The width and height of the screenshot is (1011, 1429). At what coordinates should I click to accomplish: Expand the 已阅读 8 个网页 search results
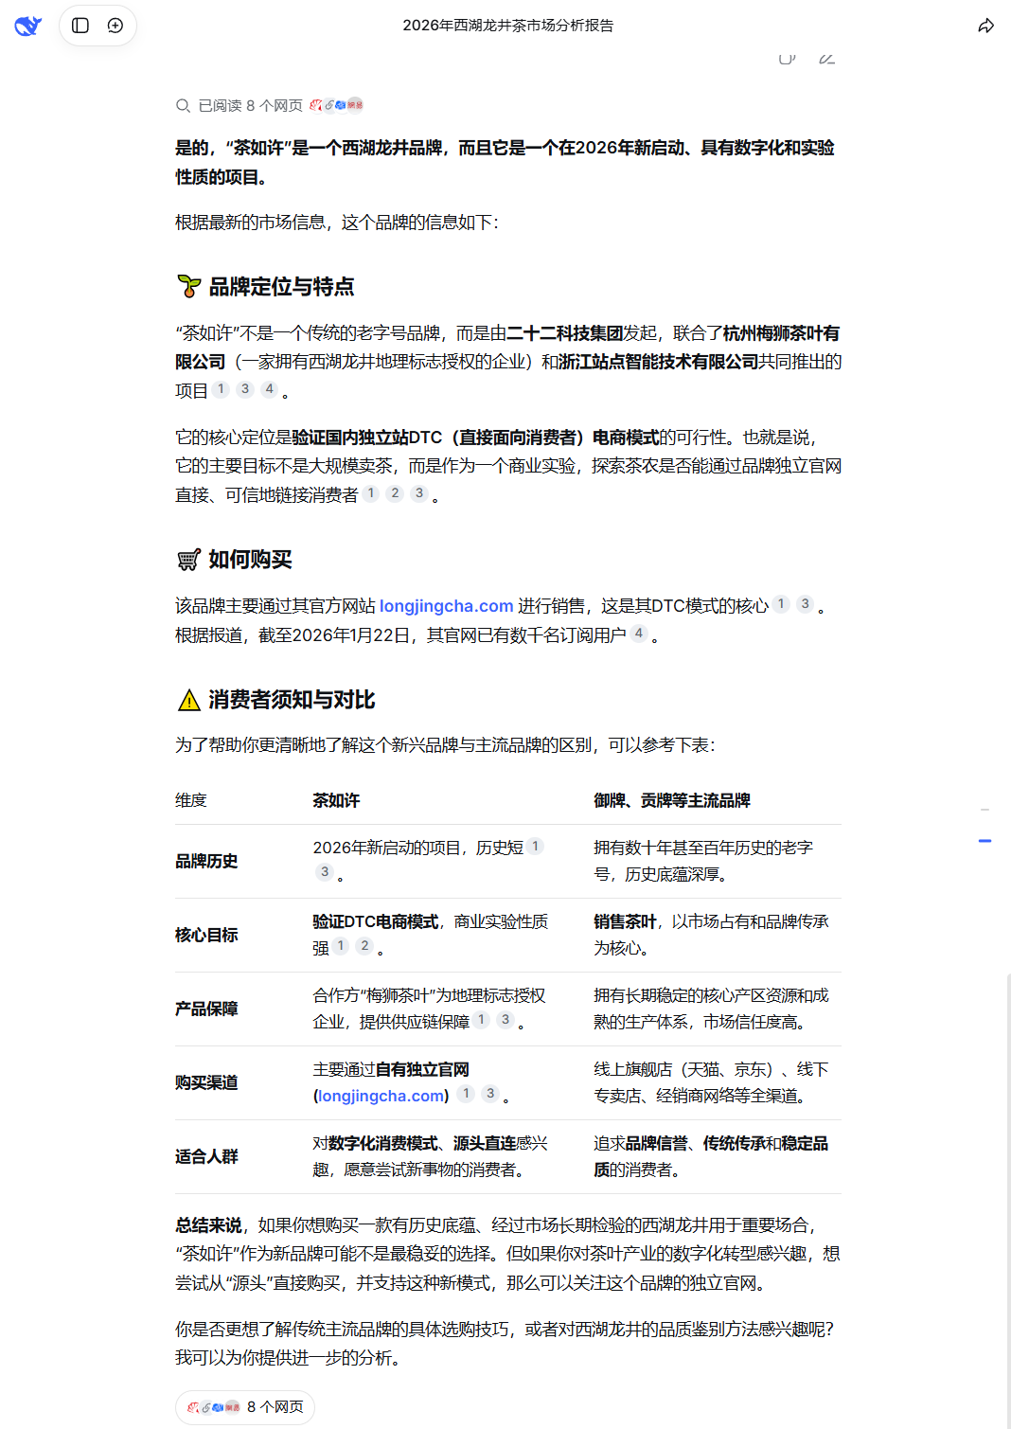point(270,105)
